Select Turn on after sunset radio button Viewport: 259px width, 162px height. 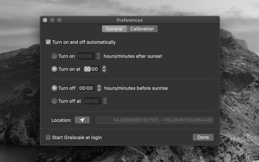[54, 56]
